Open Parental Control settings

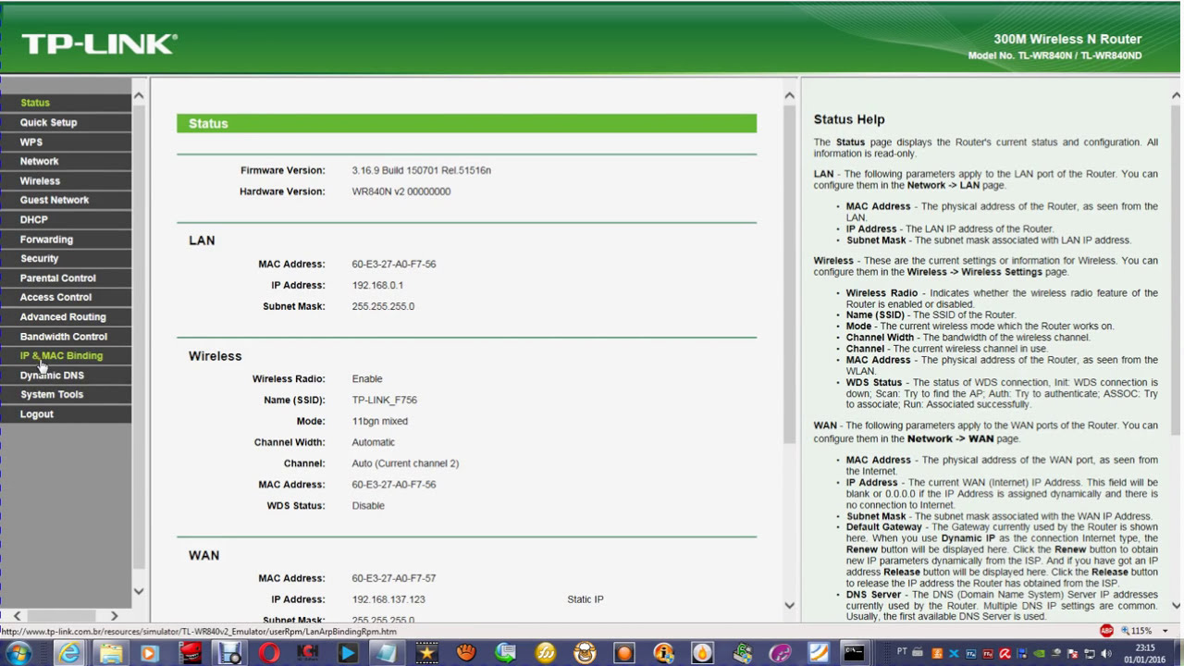click(57, 277)
